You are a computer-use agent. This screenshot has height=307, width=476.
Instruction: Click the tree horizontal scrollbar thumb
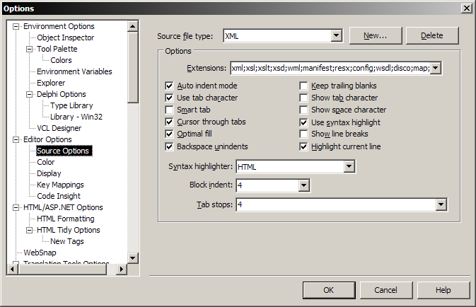click(62, 270)
